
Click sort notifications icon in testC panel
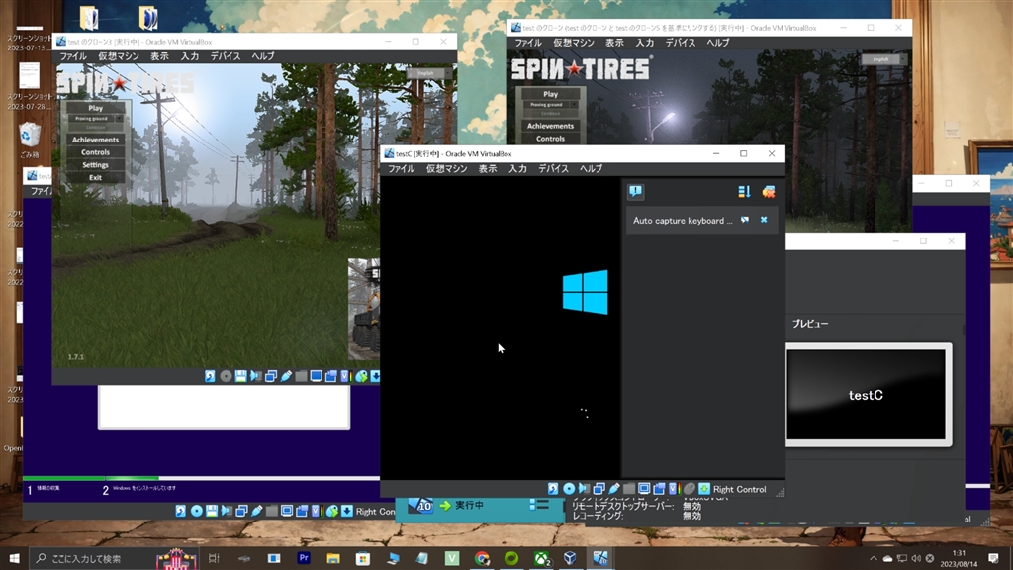[x=744, y=191]
